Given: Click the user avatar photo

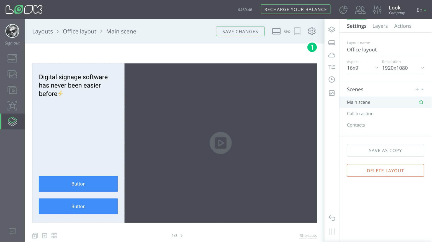Looking at the screenshot, I should [x=12, y=31].
